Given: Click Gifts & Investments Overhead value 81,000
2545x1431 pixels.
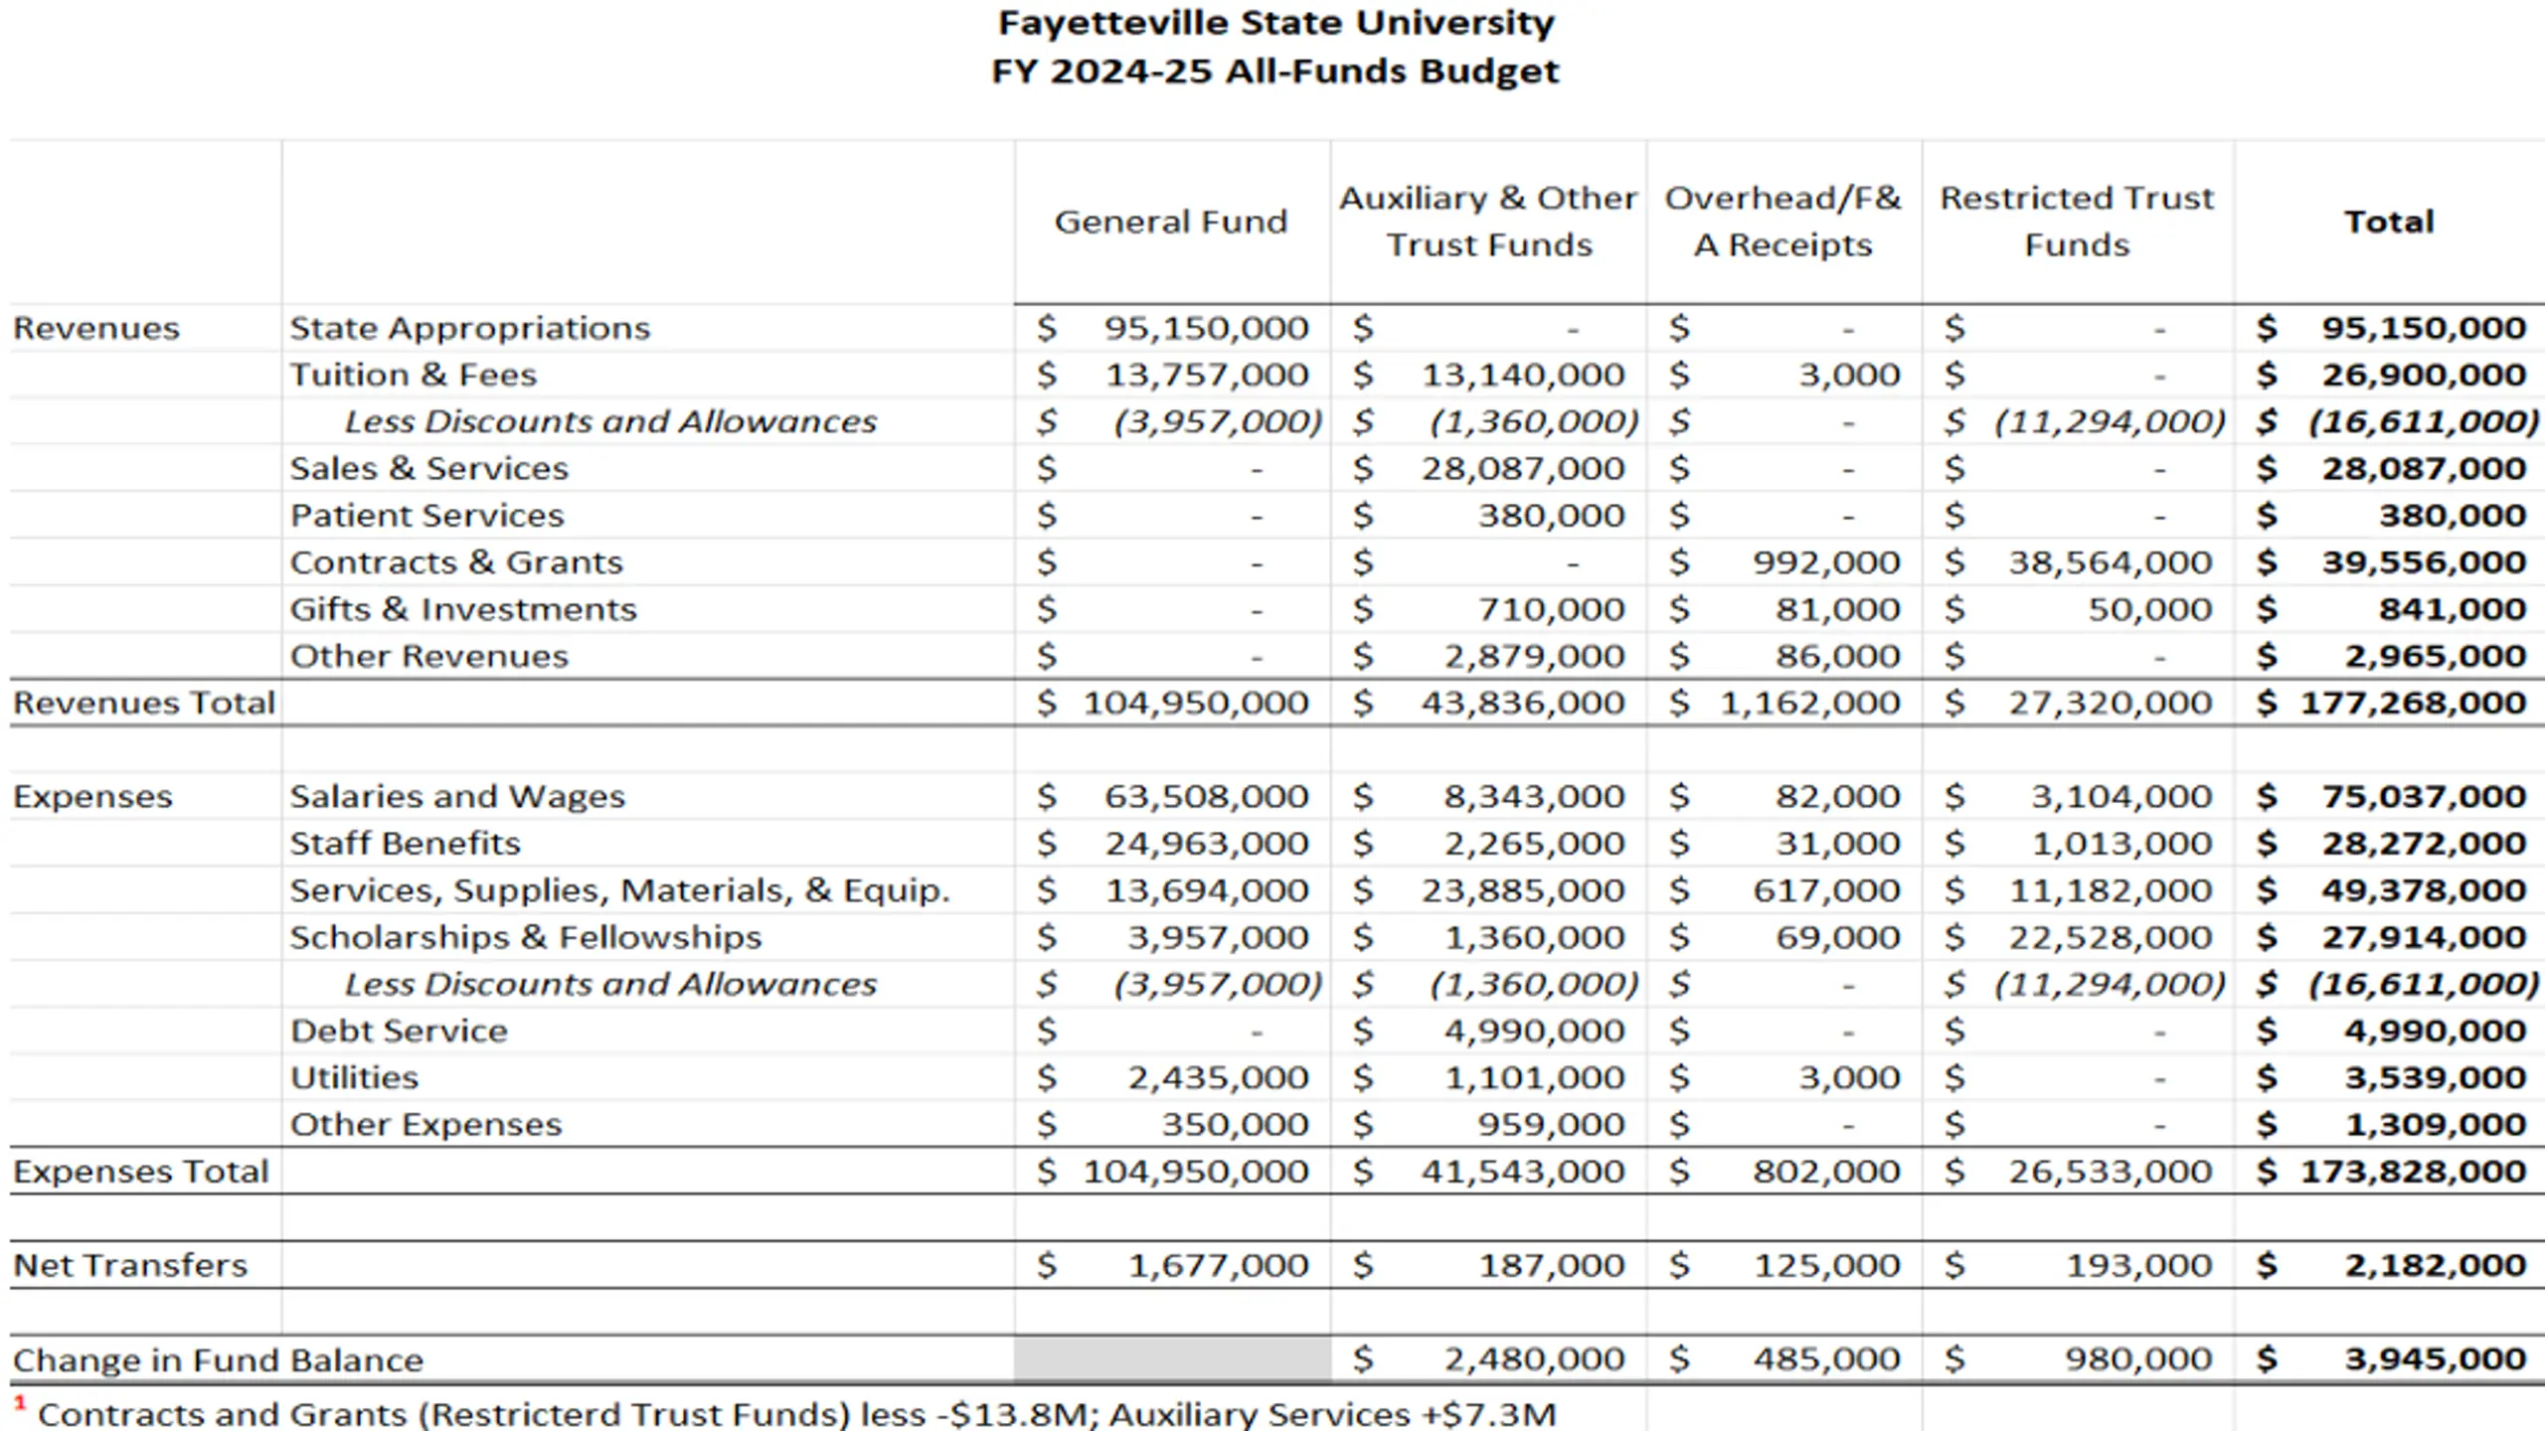Looking at the screenshot, I should pos(1839,609).
